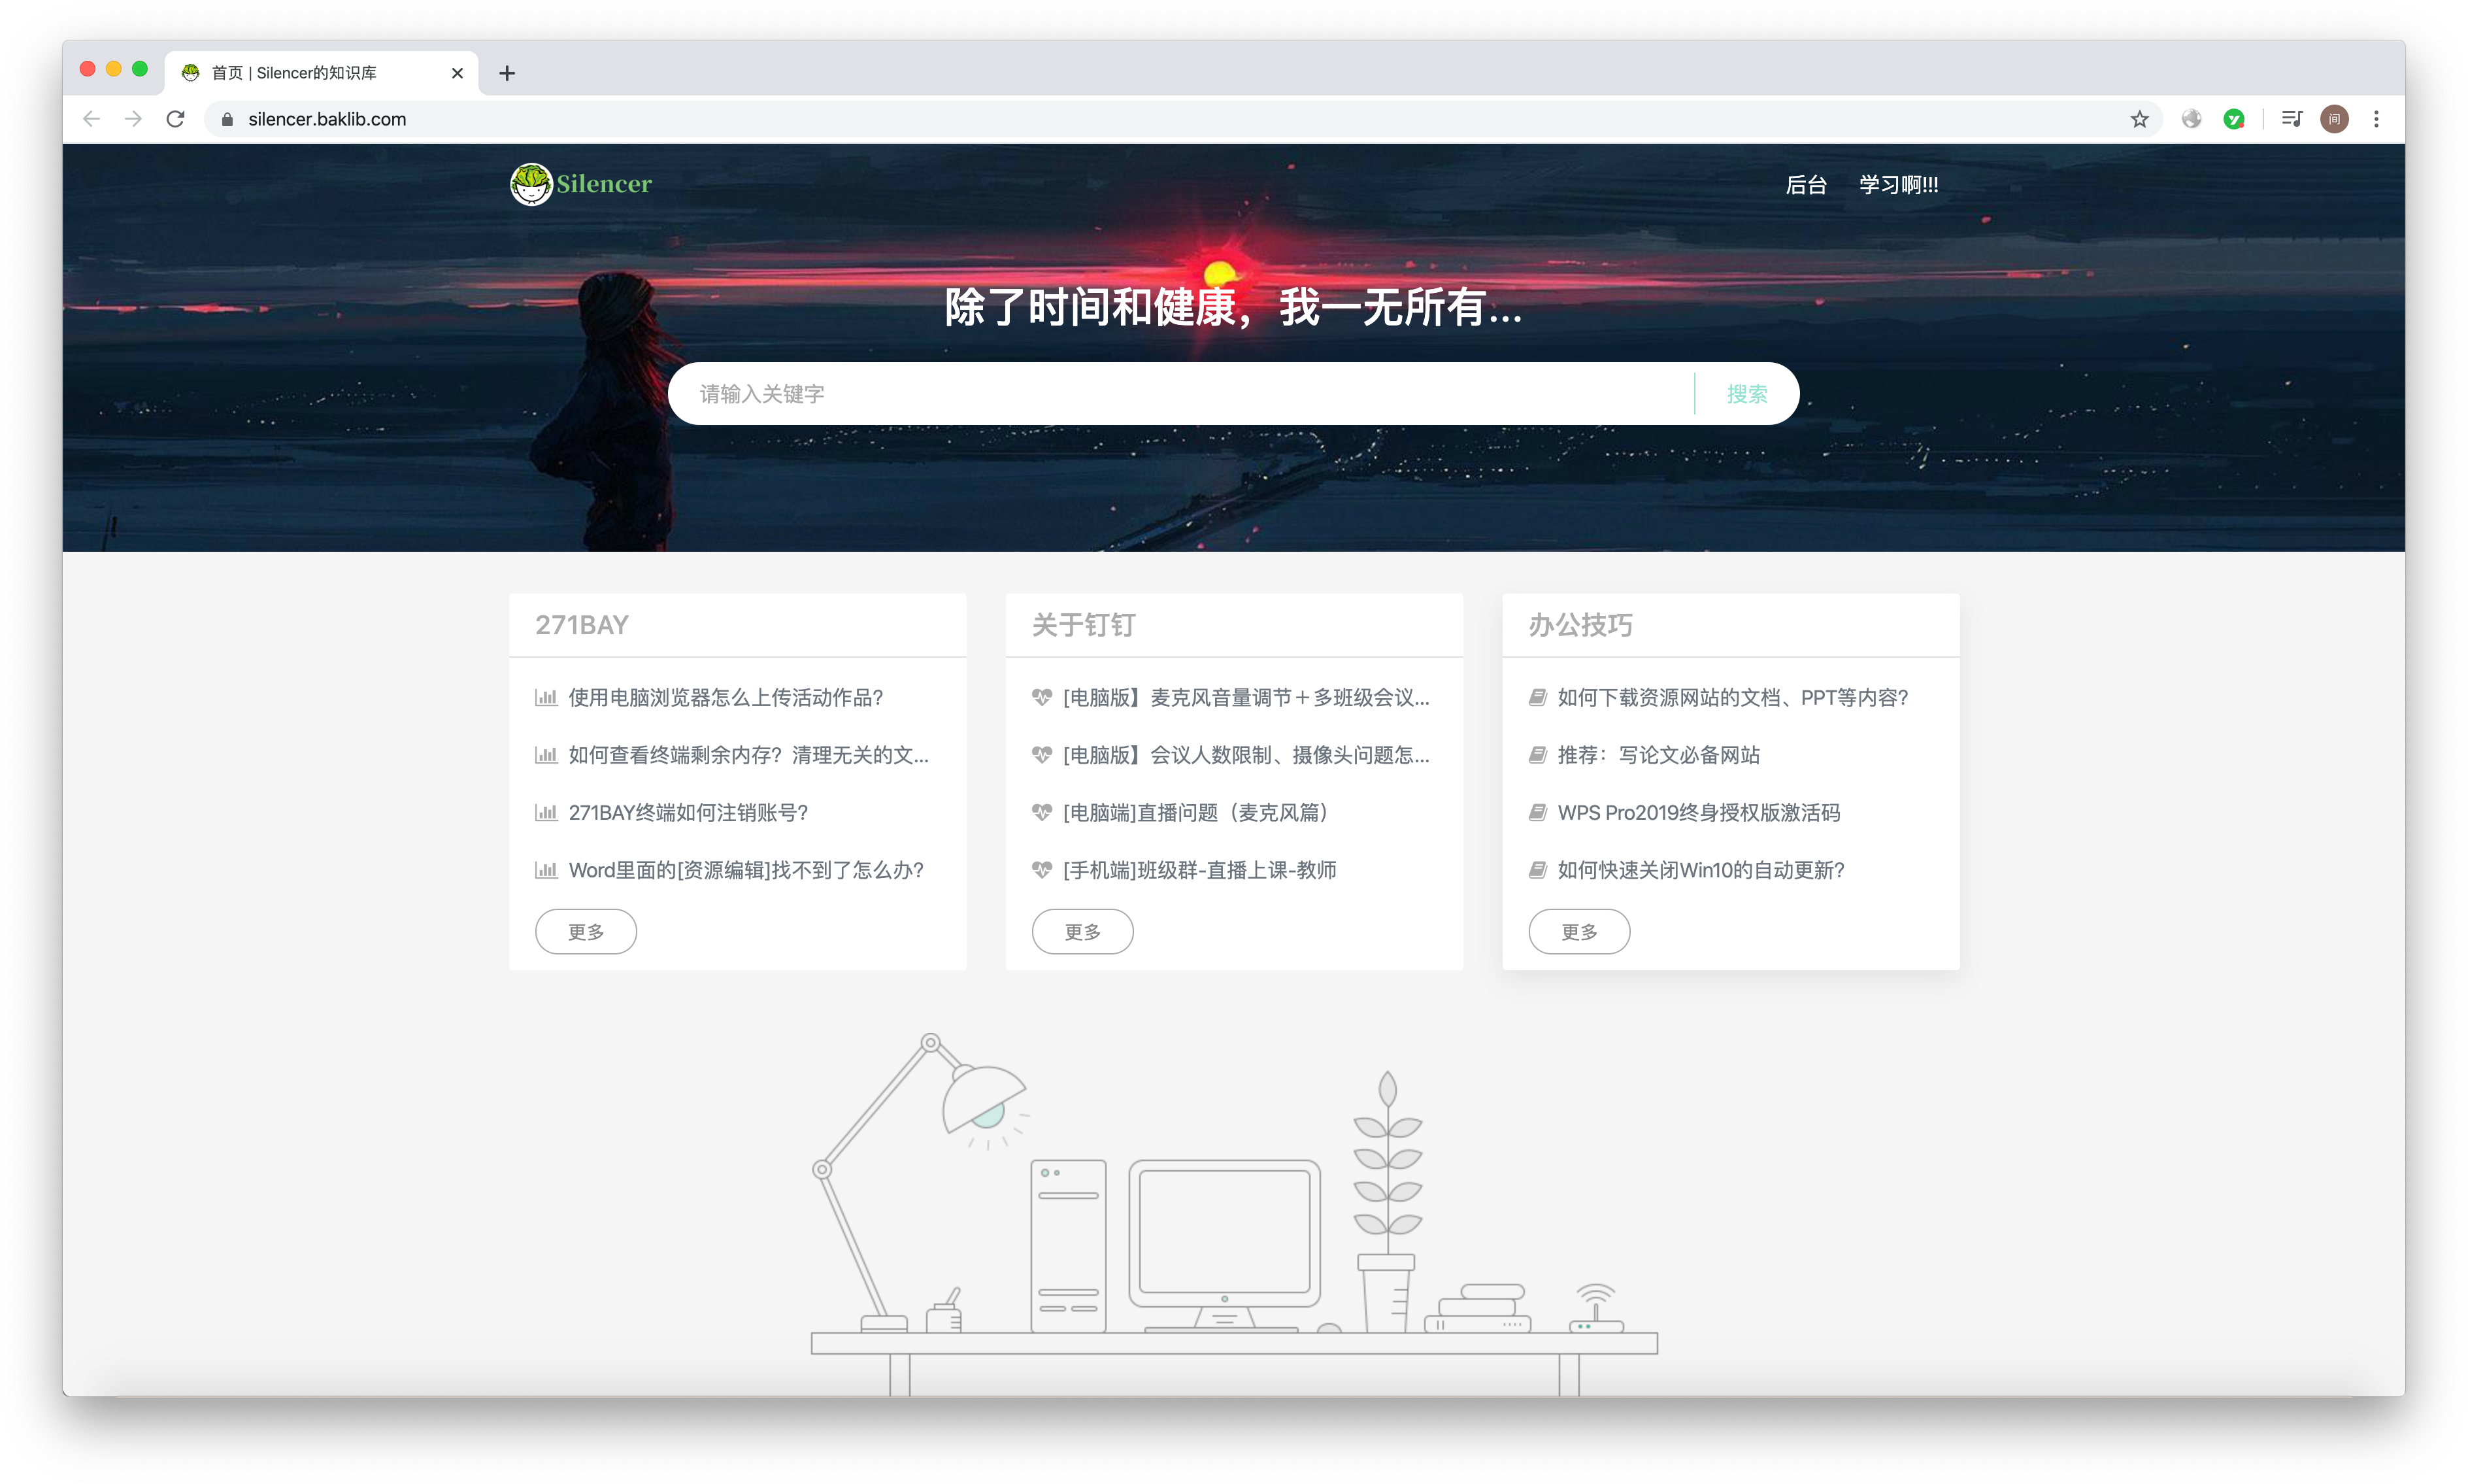Open the Chrome profile avatar

click(x=2334, y=119)
